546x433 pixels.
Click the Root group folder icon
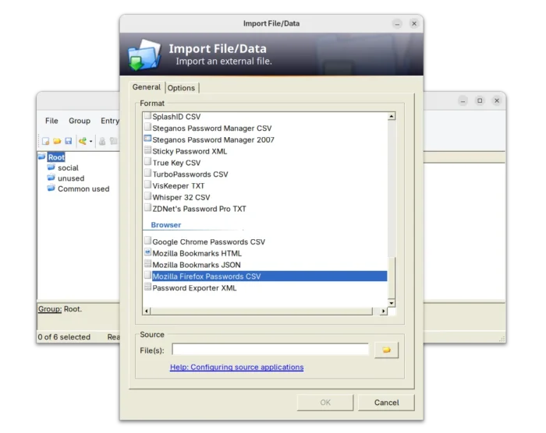point(42,157)
